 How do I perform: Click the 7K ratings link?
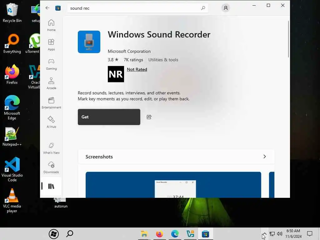[133, 60]
